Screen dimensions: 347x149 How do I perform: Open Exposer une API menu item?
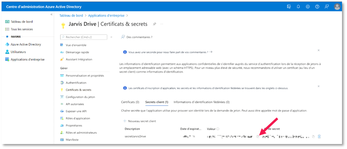click(x=76, y=111)
